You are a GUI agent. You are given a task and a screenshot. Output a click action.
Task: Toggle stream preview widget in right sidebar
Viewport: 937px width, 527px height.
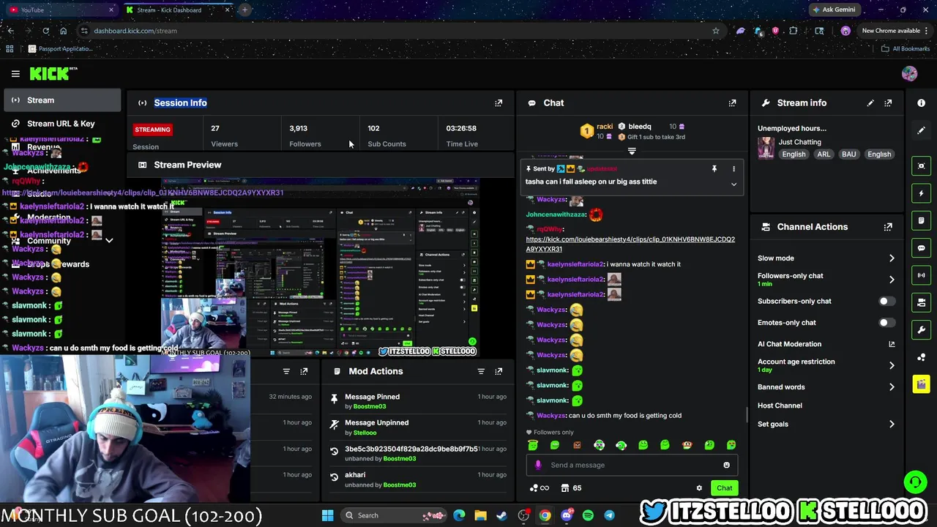922,166
